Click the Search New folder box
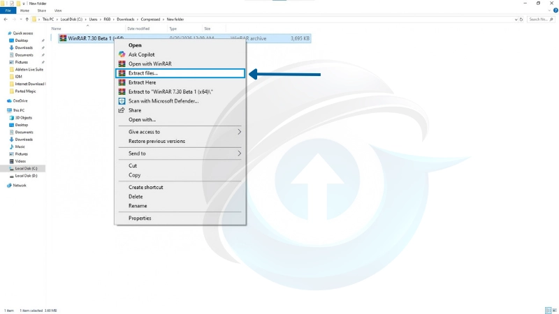The image size is (559, 314). tap(540, 20)
